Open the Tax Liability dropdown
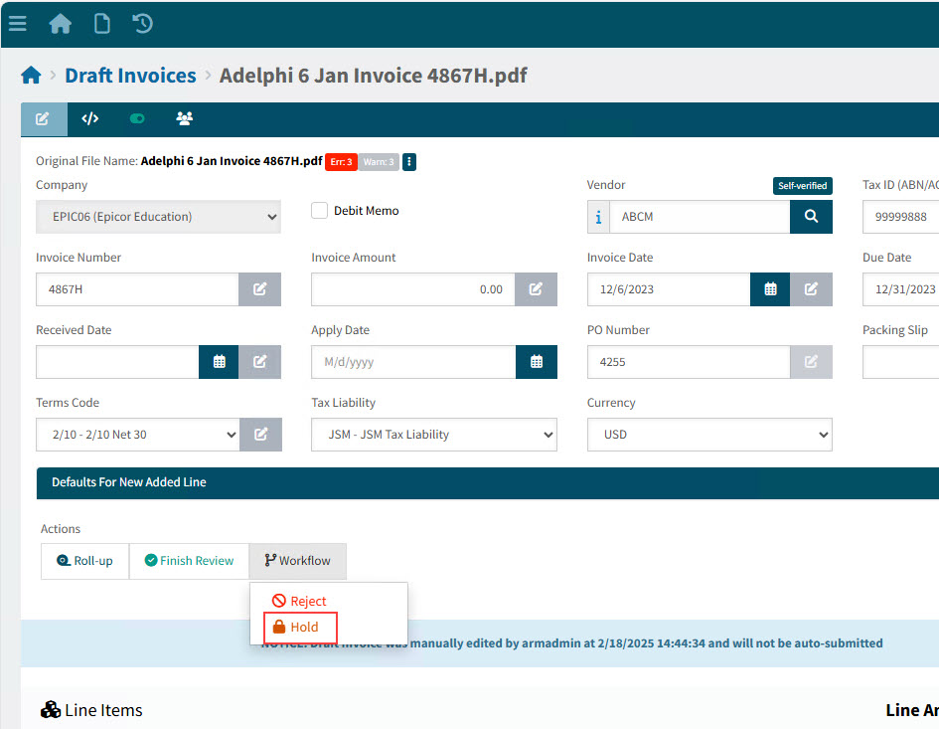This screenshot has height=729, width=939. click(433, 435)
